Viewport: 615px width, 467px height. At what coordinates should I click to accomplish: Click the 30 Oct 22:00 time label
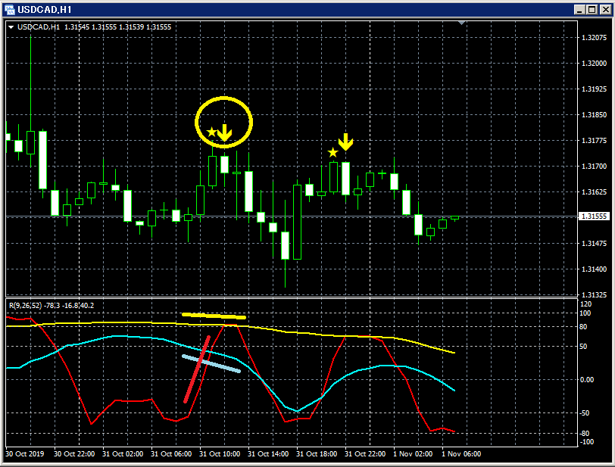[x=74, y=453]
